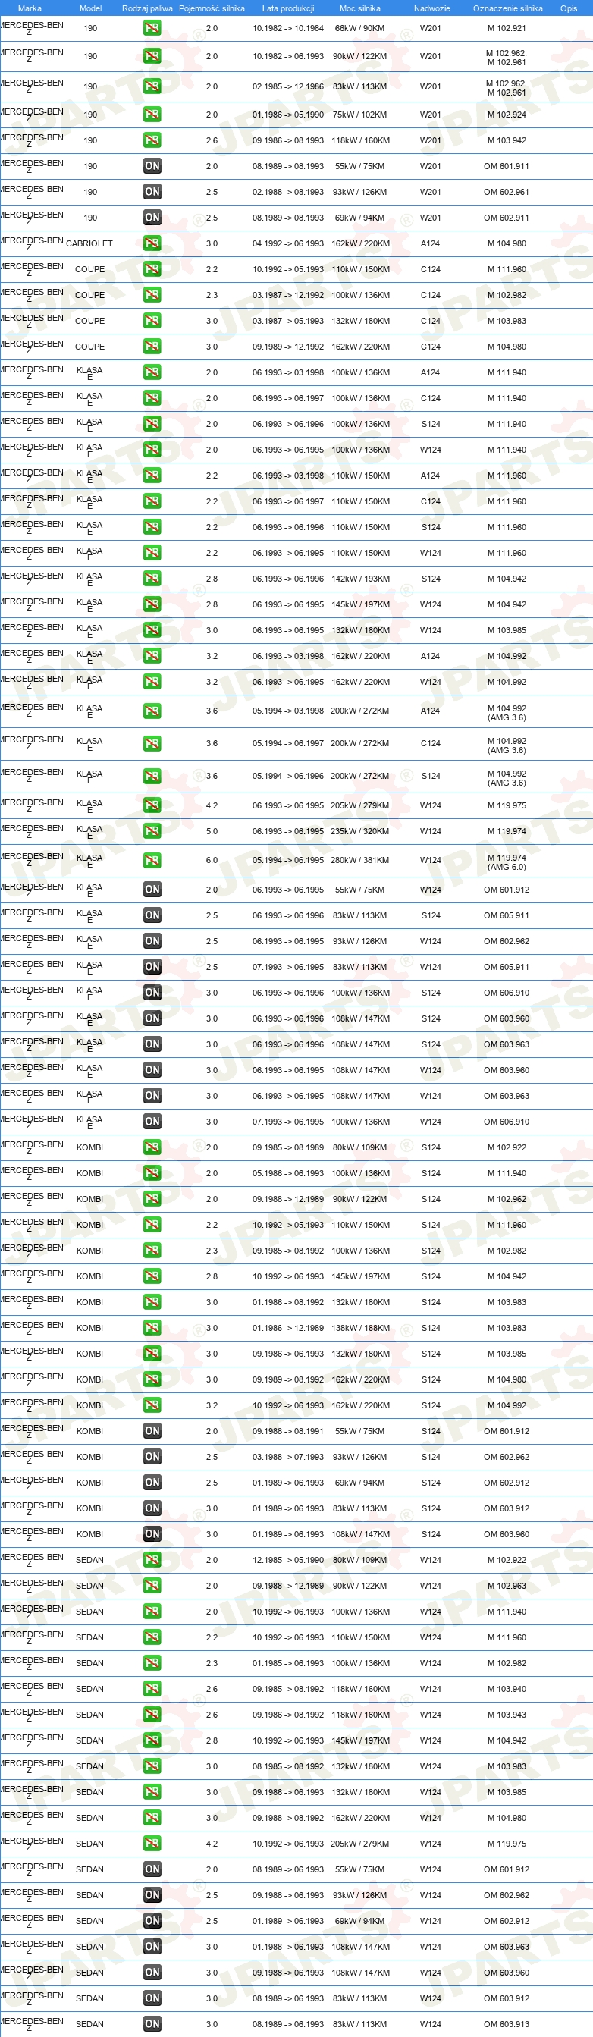Click fuel icon in SEDAN M 103.943 row
Viewport: 593px width, 2037px height.
[152, 1715]
